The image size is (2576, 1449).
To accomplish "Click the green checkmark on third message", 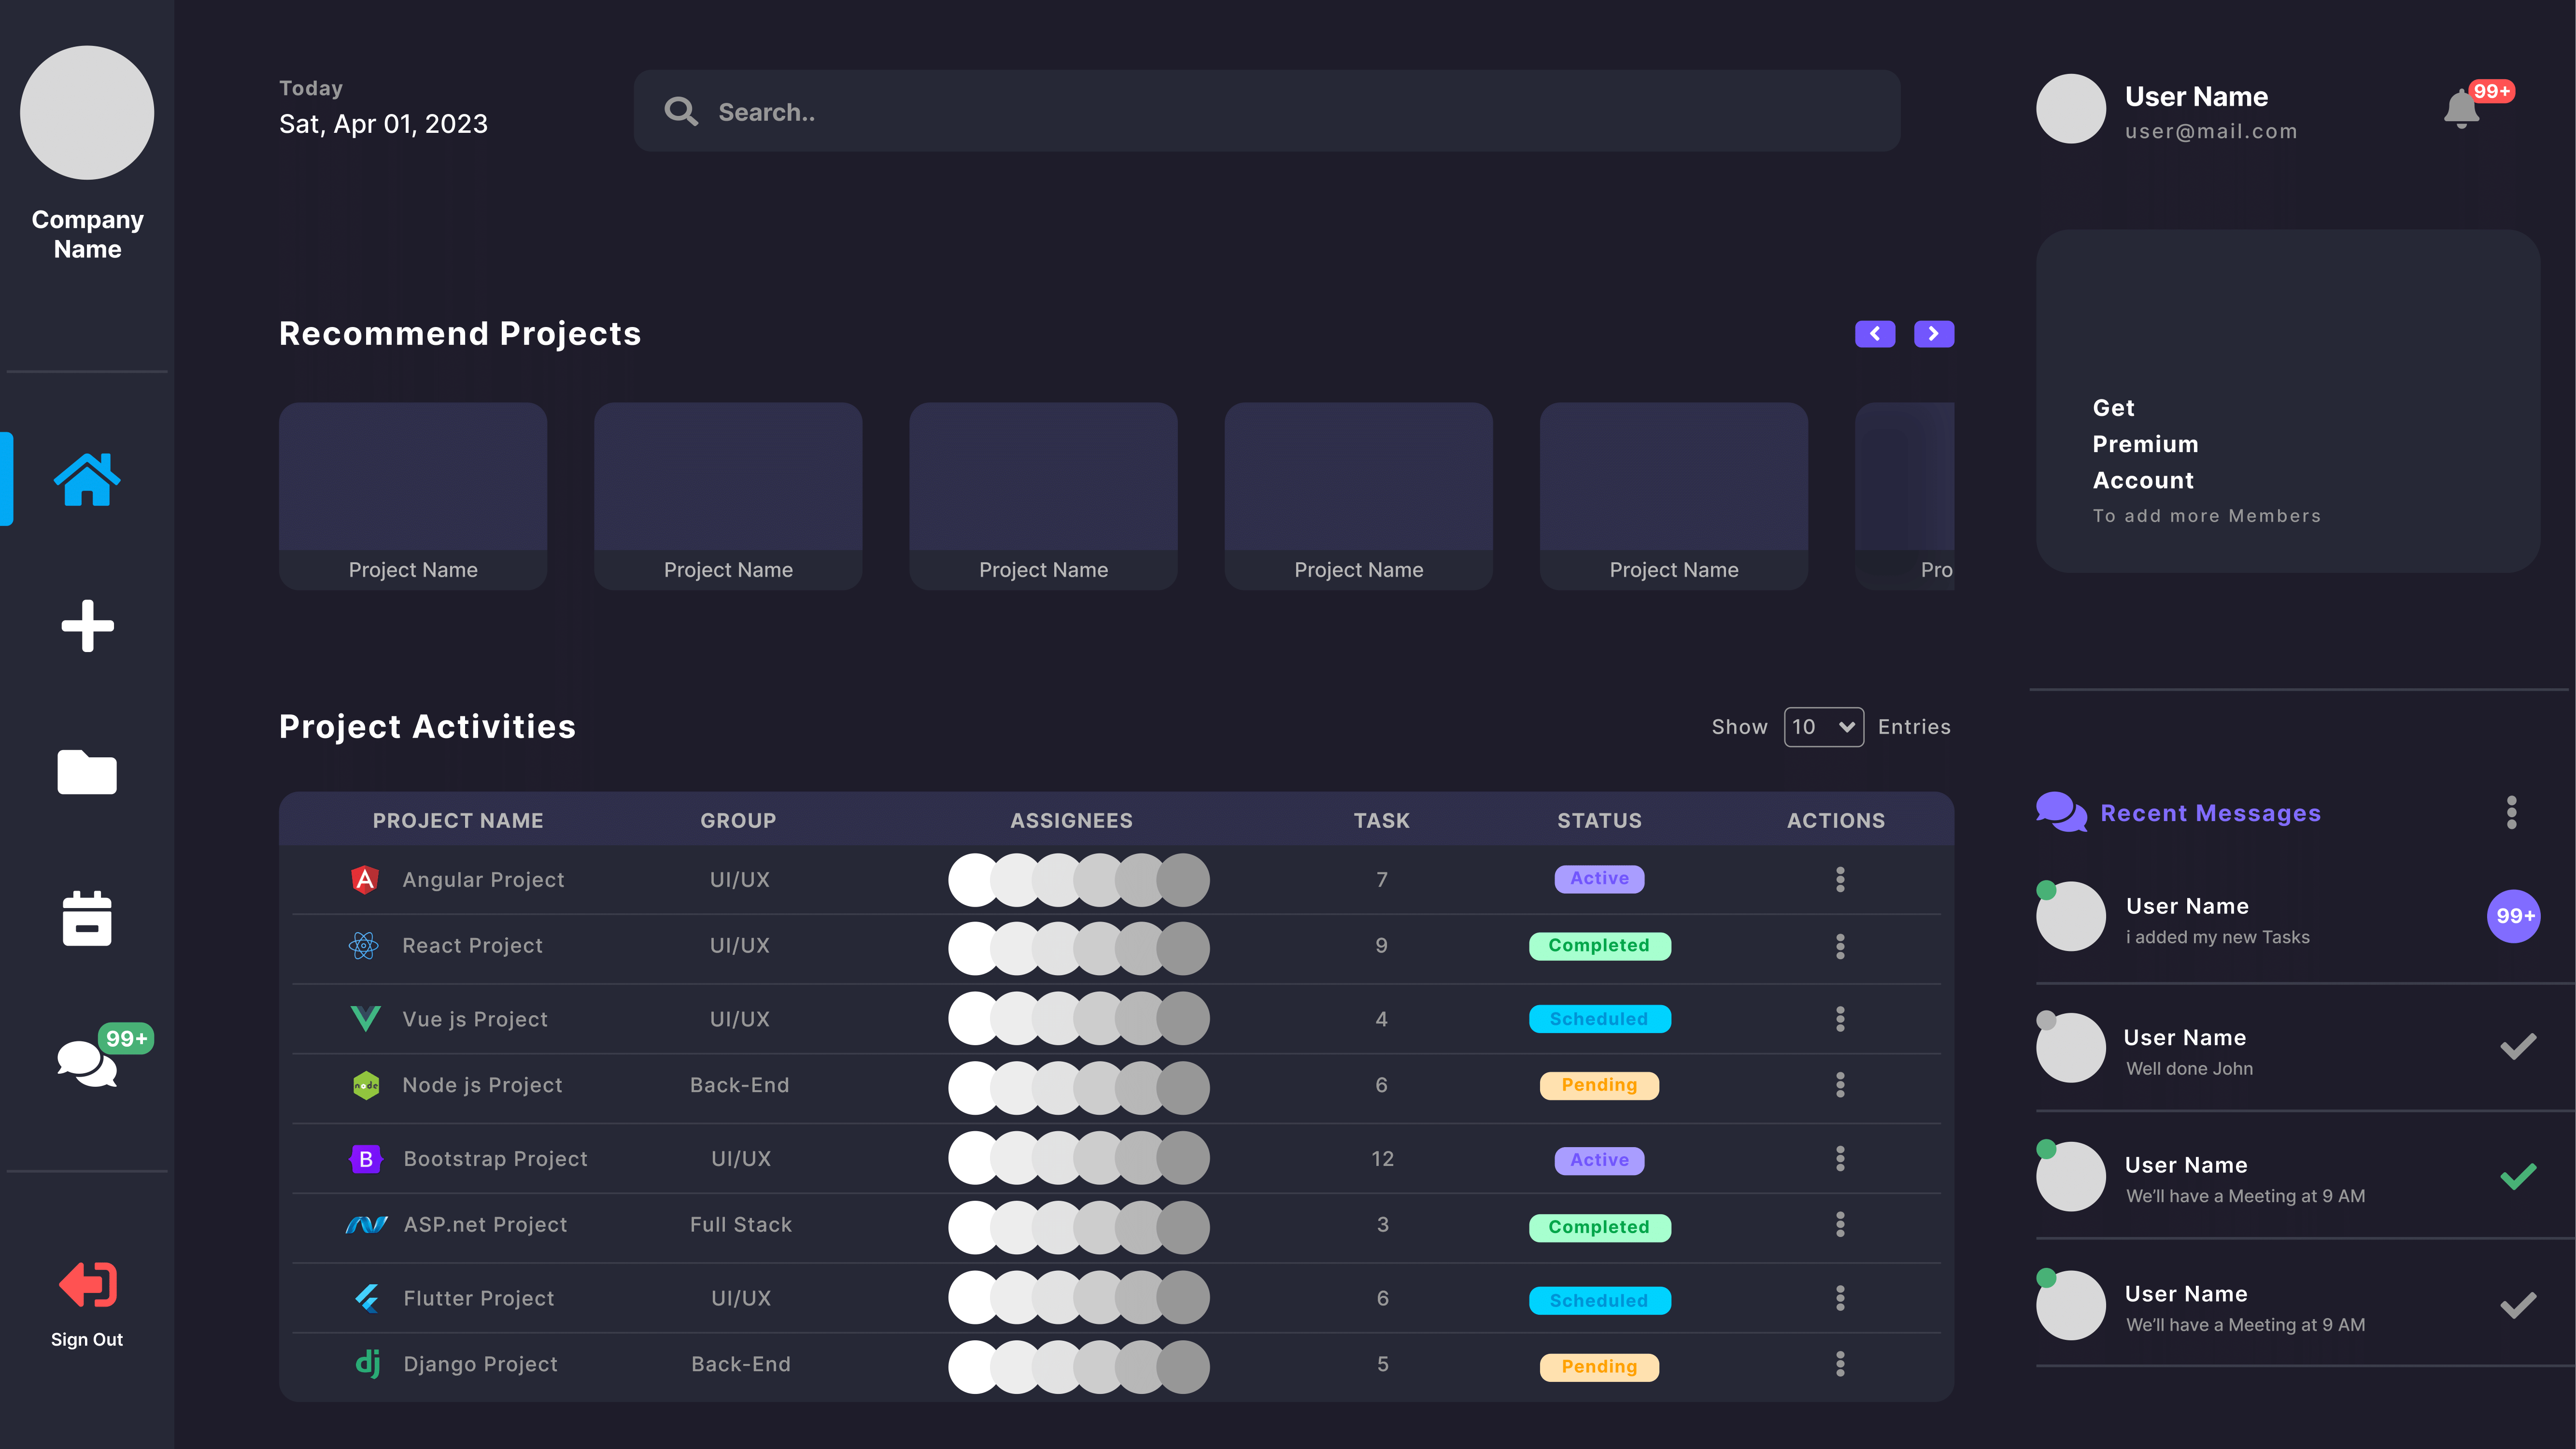I will point(2518,1176).
